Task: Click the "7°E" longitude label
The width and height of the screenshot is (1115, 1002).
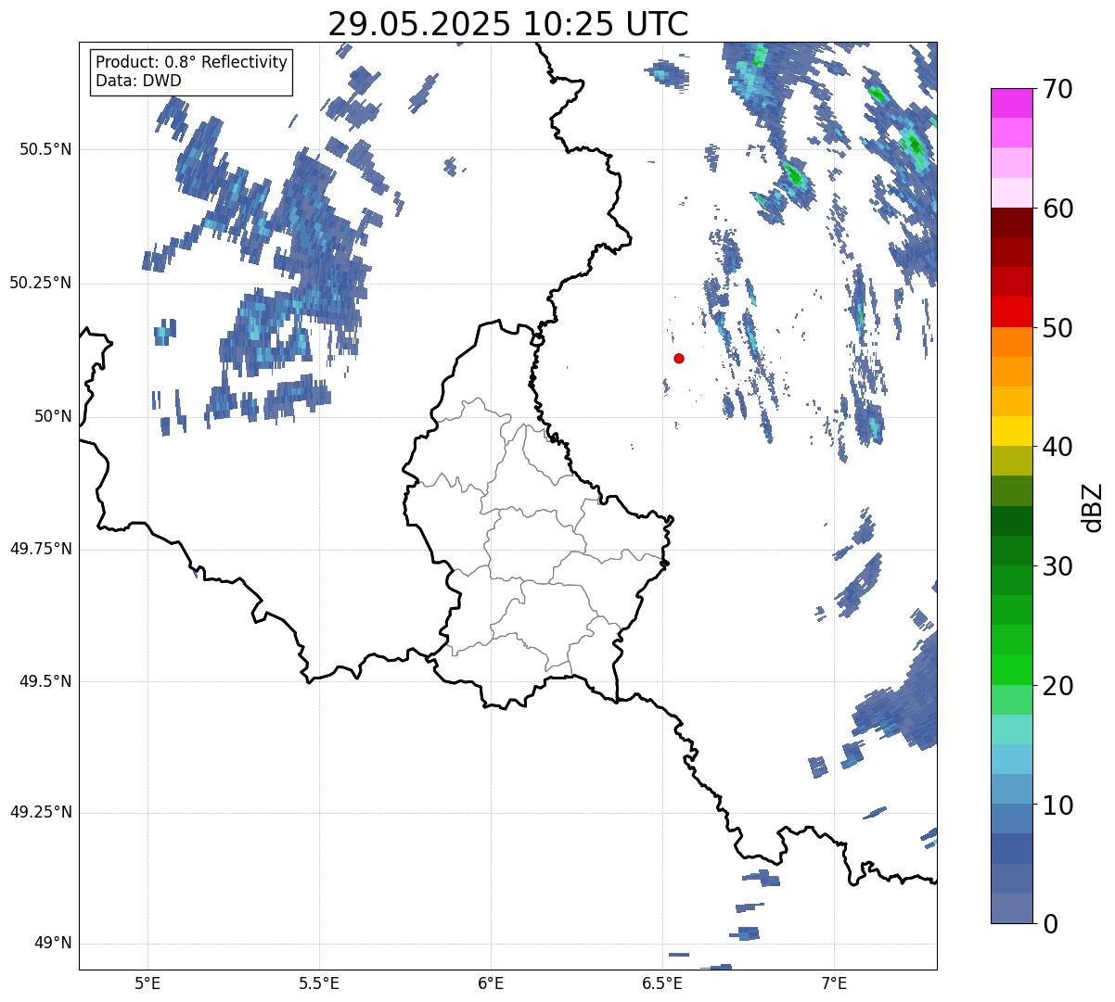Action: pyautogui.click(x=834, y=983)
